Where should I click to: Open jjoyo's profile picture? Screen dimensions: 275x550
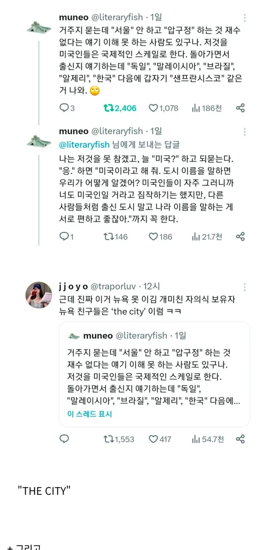click(39, 295)
